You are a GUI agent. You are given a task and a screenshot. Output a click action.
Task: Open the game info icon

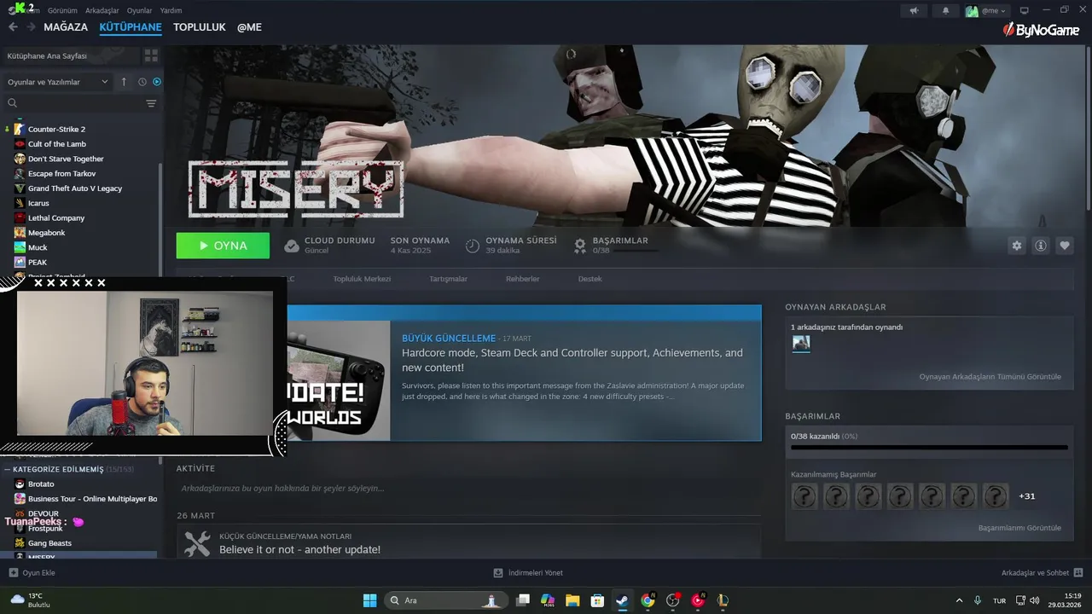[1040, 246]
